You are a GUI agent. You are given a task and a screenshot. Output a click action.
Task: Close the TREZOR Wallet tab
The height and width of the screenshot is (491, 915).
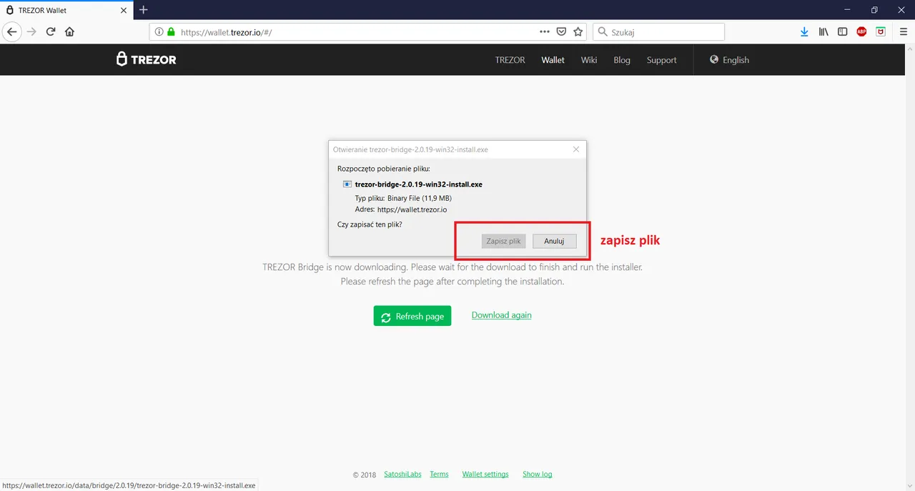tap(122, 10)
